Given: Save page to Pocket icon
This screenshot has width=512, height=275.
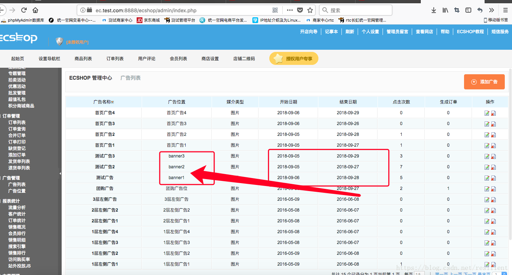Looking at the screenshot, I should (300, 10).
